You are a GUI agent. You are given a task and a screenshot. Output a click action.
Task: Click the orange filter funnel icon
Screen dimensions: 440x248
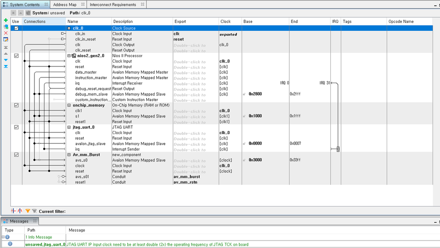point(27,211)
